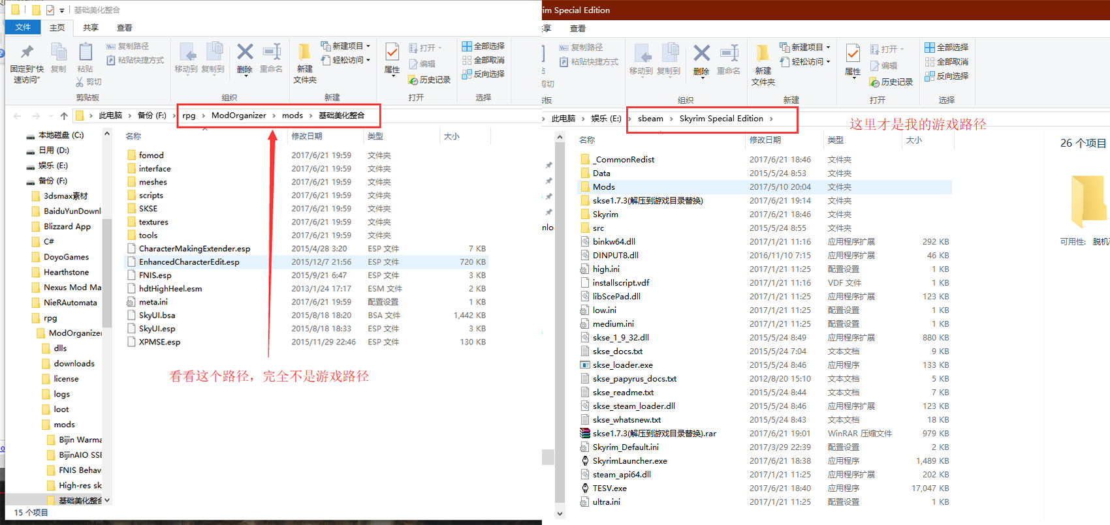Click 历史记录 in Skyrim Special Edition window
The height and width of the screenshot is (525, 1110).
[891, 82]
